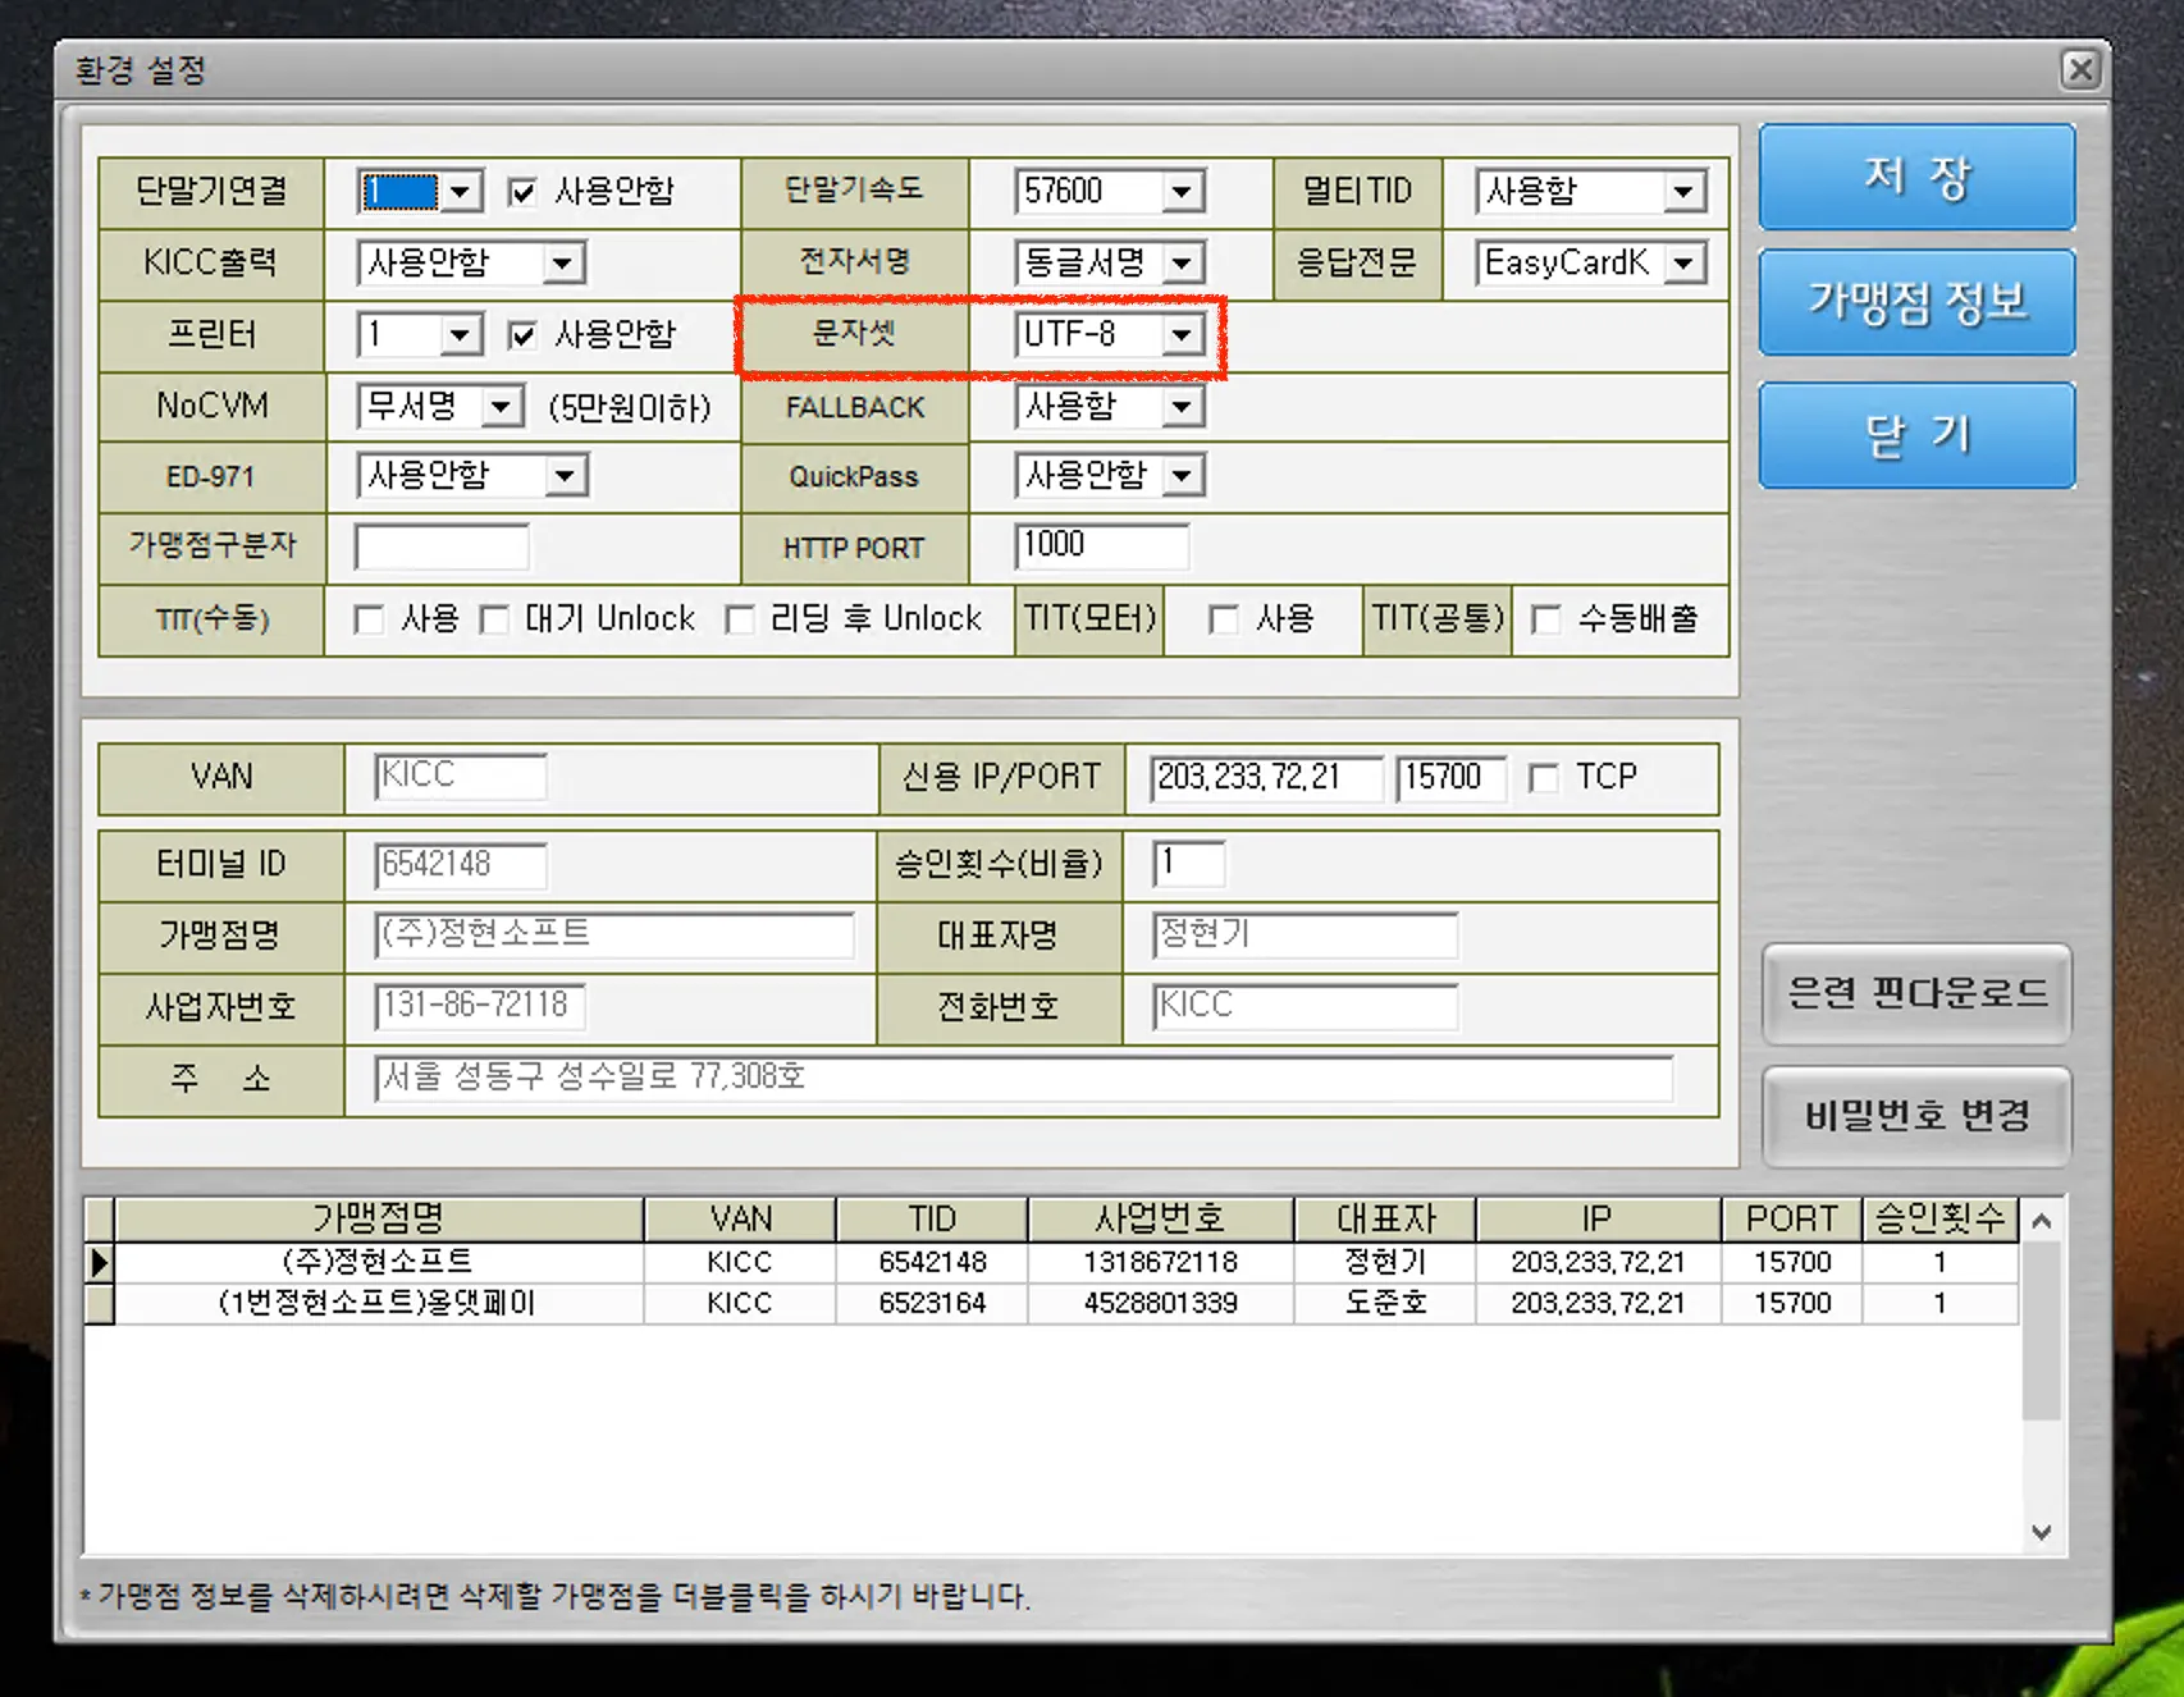Viewport: 2184px width, 1697px height.
Task: Open the 문자셋 UTF-8 dropdown
Action: point(1182,335)
